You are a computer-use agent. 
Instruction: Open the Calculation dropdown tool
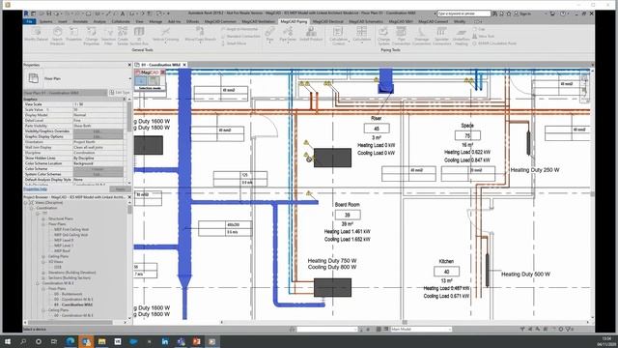[362, 34]
